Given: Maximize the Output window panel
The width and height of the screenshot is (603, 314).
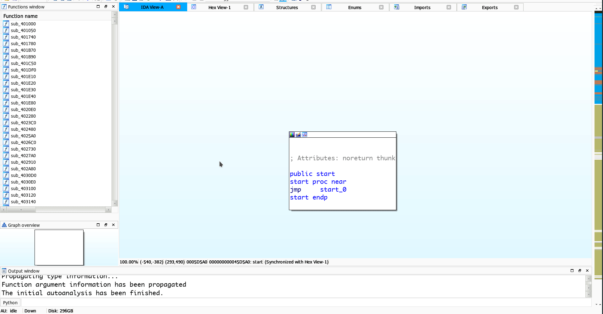Looking at the screenshot, I should pos(572,271).
